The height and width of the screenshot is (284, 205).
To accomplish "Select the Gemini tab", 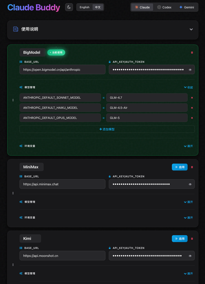I will 187,7.
